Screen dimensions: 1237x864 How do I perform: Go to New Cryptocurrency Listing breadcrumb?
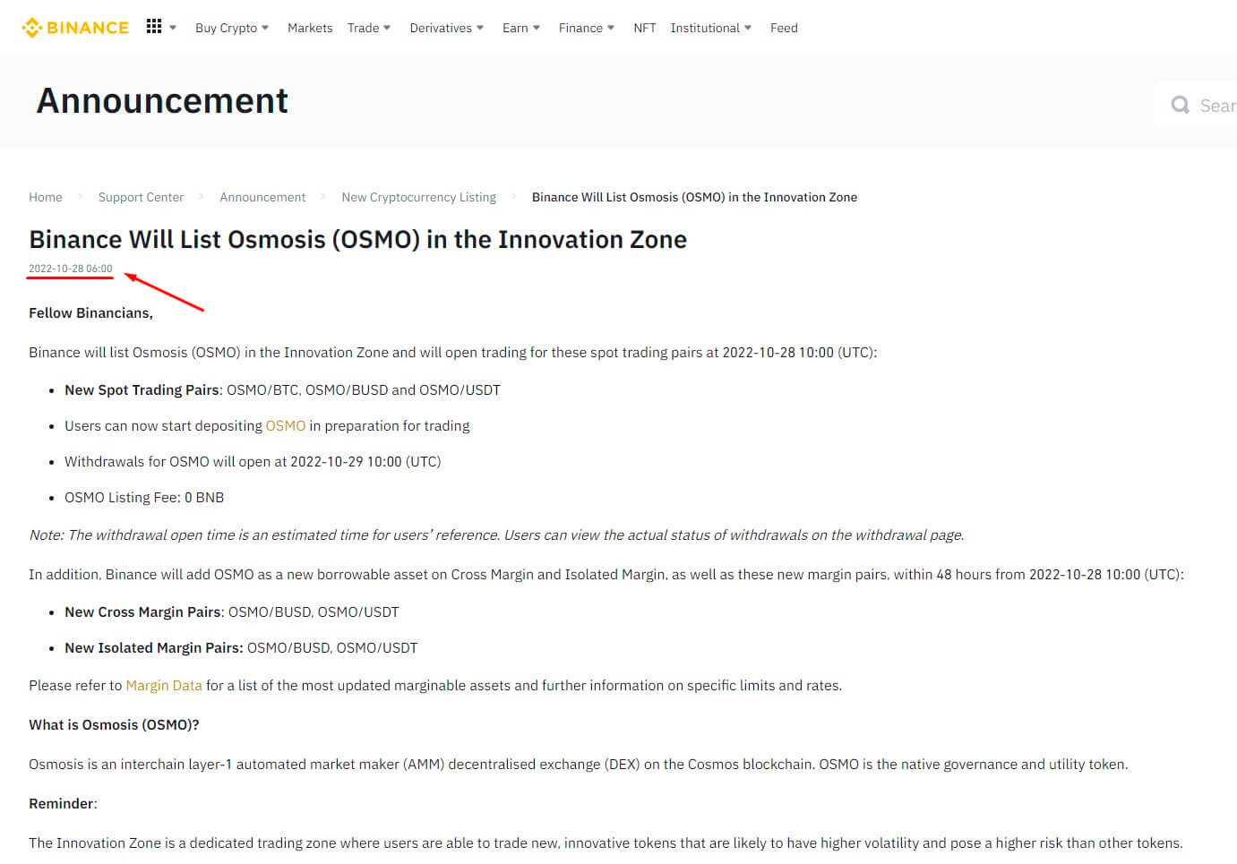pos(418,197)
